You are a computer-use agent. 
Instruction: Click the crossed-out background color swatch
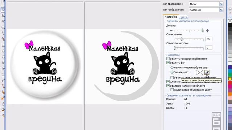199,72
